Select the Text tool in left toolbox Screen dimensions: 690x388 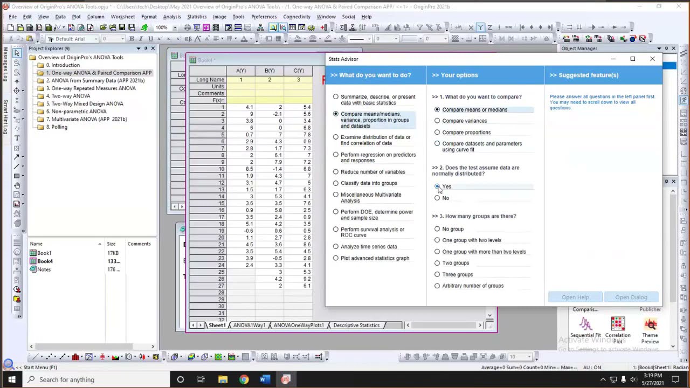click(x=17, y=138)
